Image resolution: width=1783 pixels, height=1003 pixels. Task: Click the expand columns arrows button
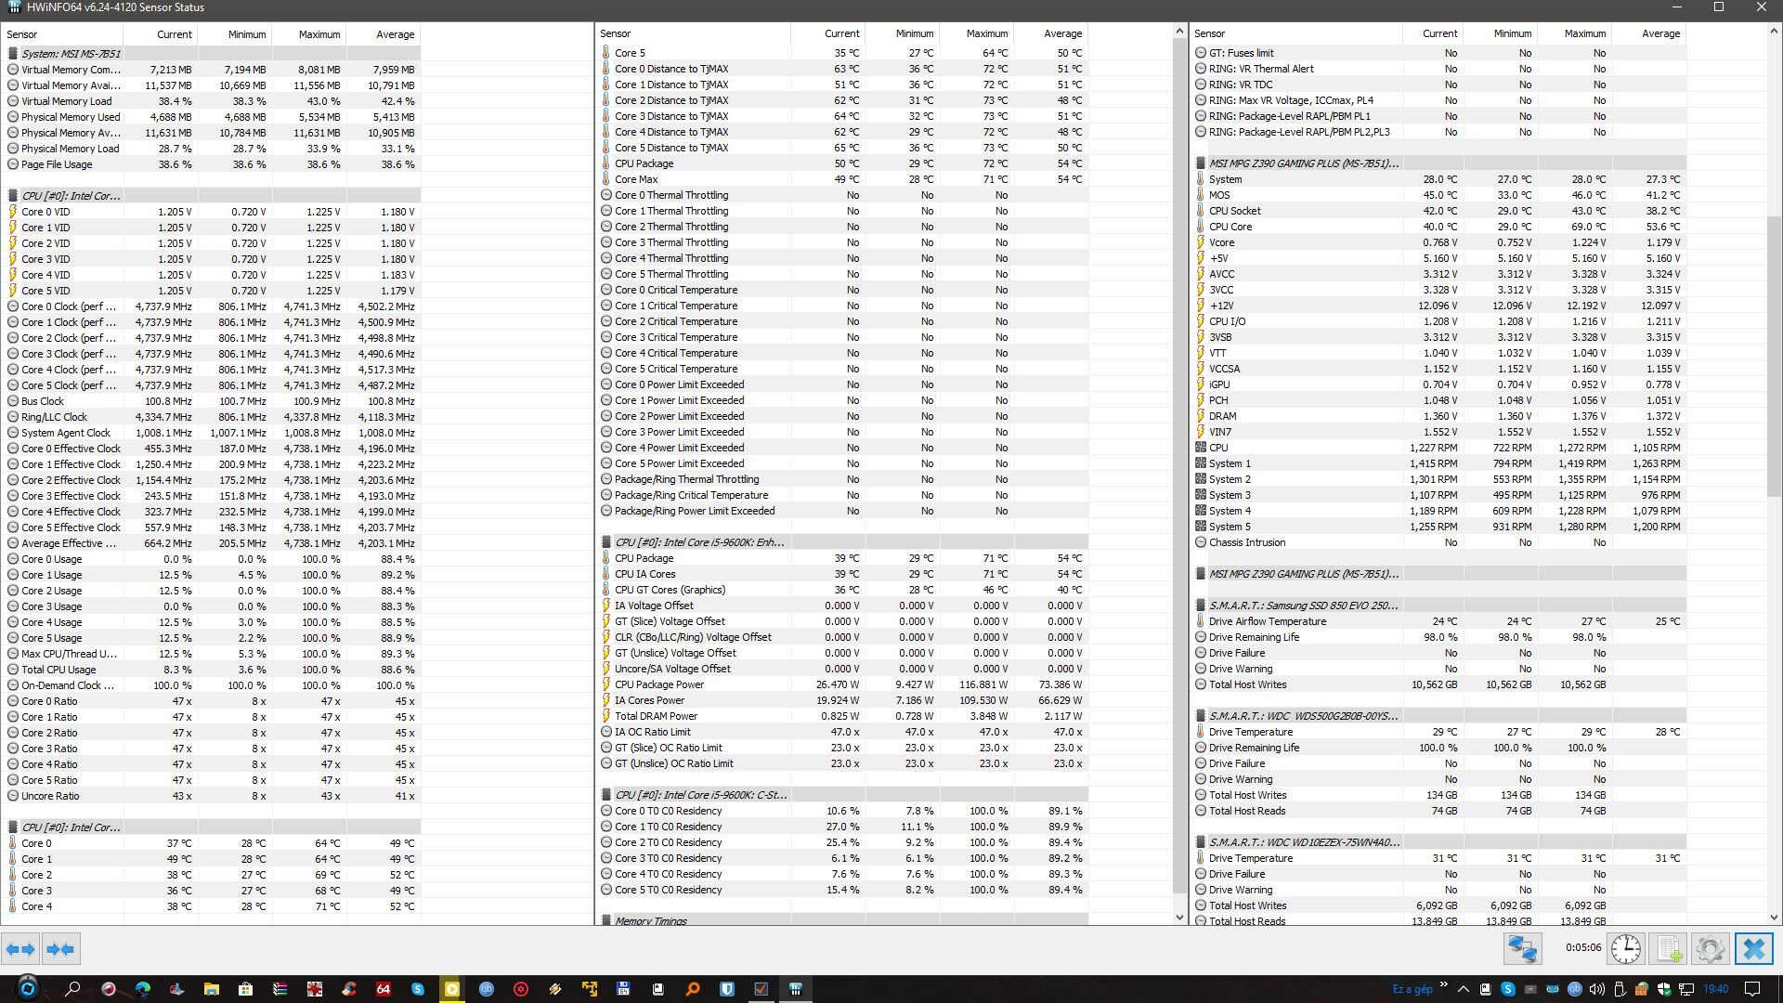coord(20,949)
